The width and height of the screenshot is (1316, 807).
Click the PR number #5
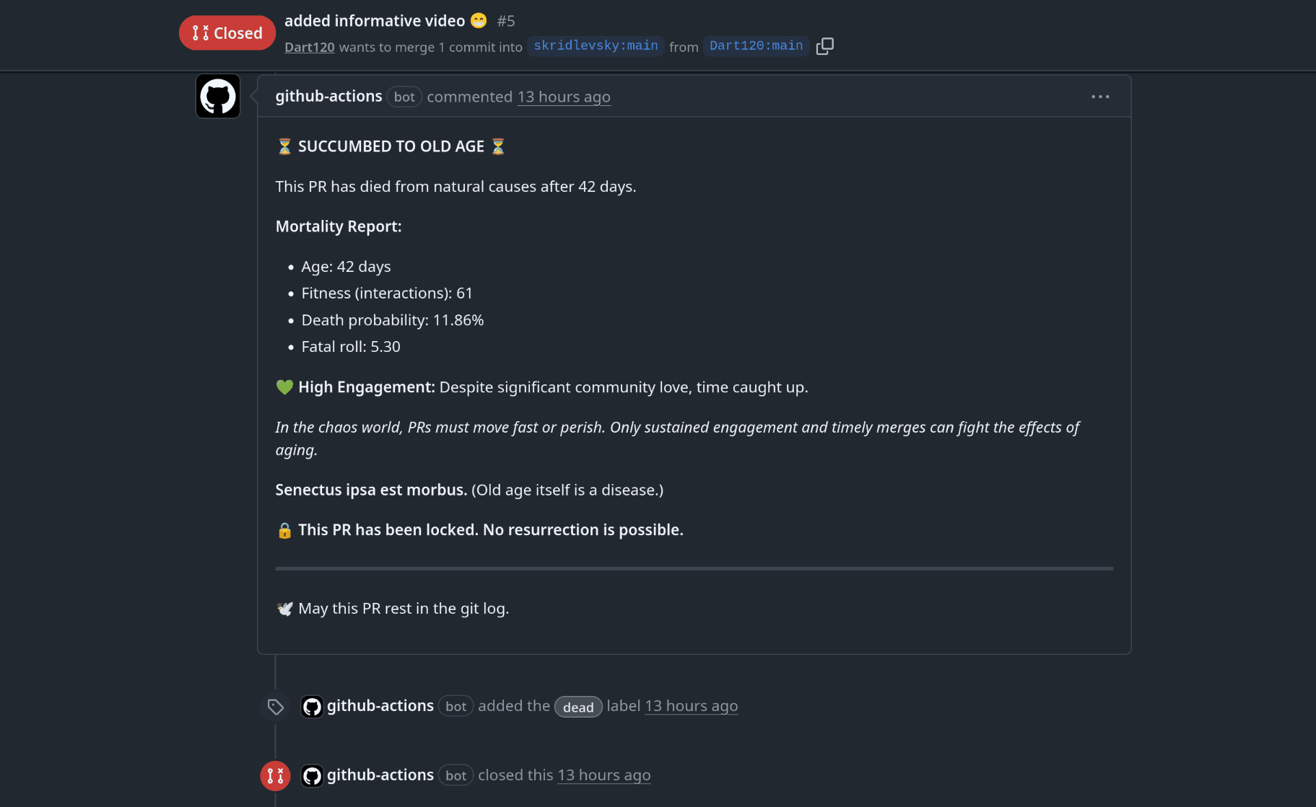tap(506, 20)
